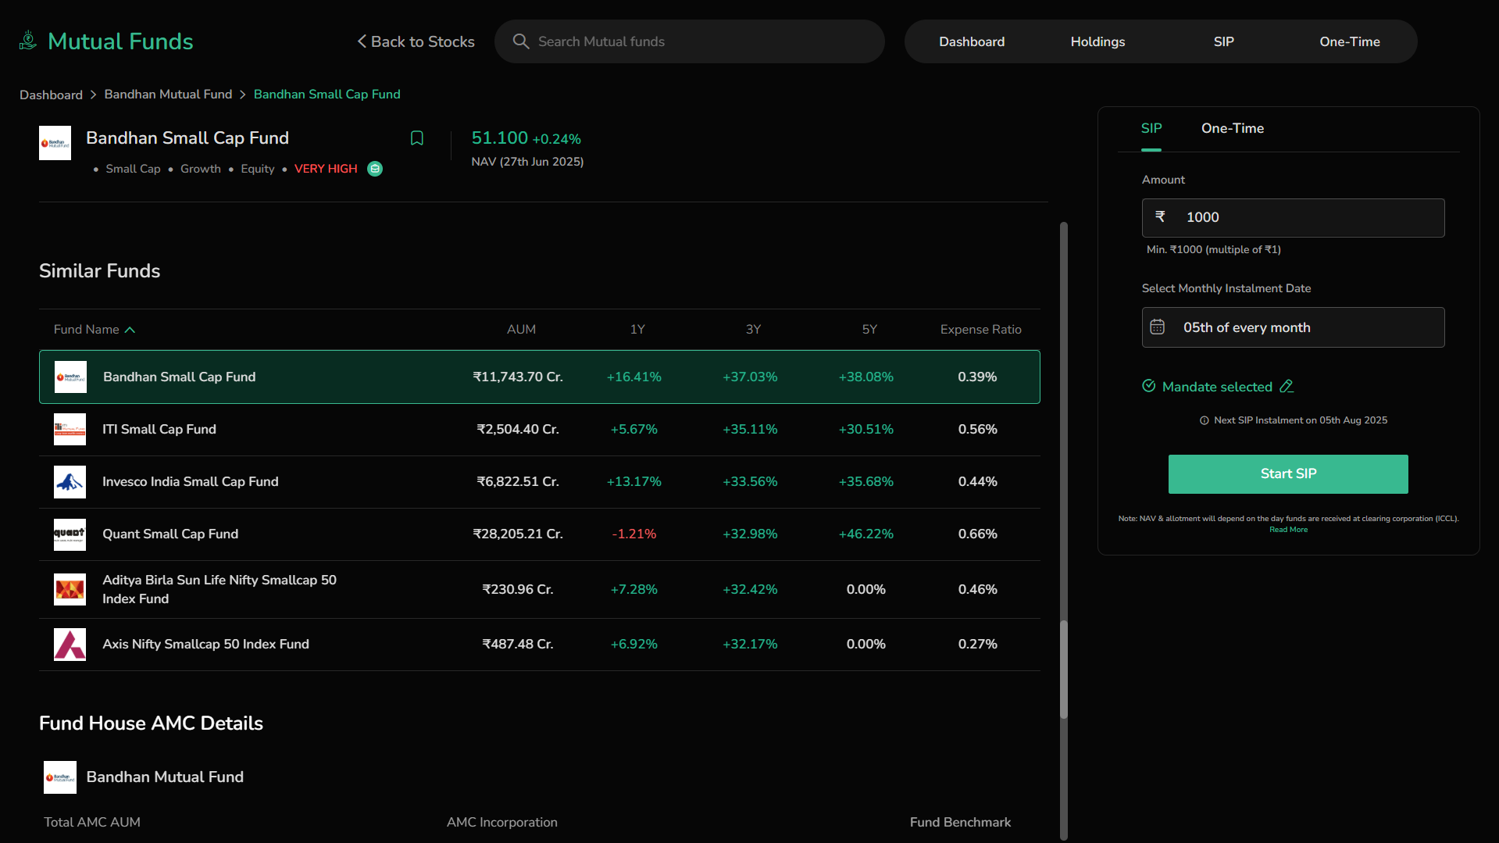
Task: Open the Invesco India Small Cap Fund logo
Action: (x=70, y=482)
